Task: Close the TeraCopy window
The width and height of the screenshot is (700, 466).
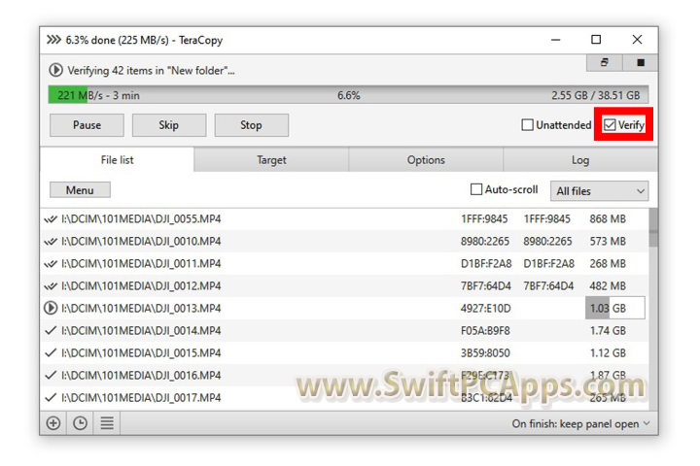Action: point(637,40)
